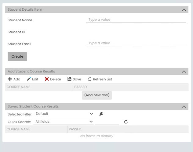Click the Student Name label
Image resolution: width=193 pixels, height=152 pixels.
pyautogui.click(x=20, y=20)
